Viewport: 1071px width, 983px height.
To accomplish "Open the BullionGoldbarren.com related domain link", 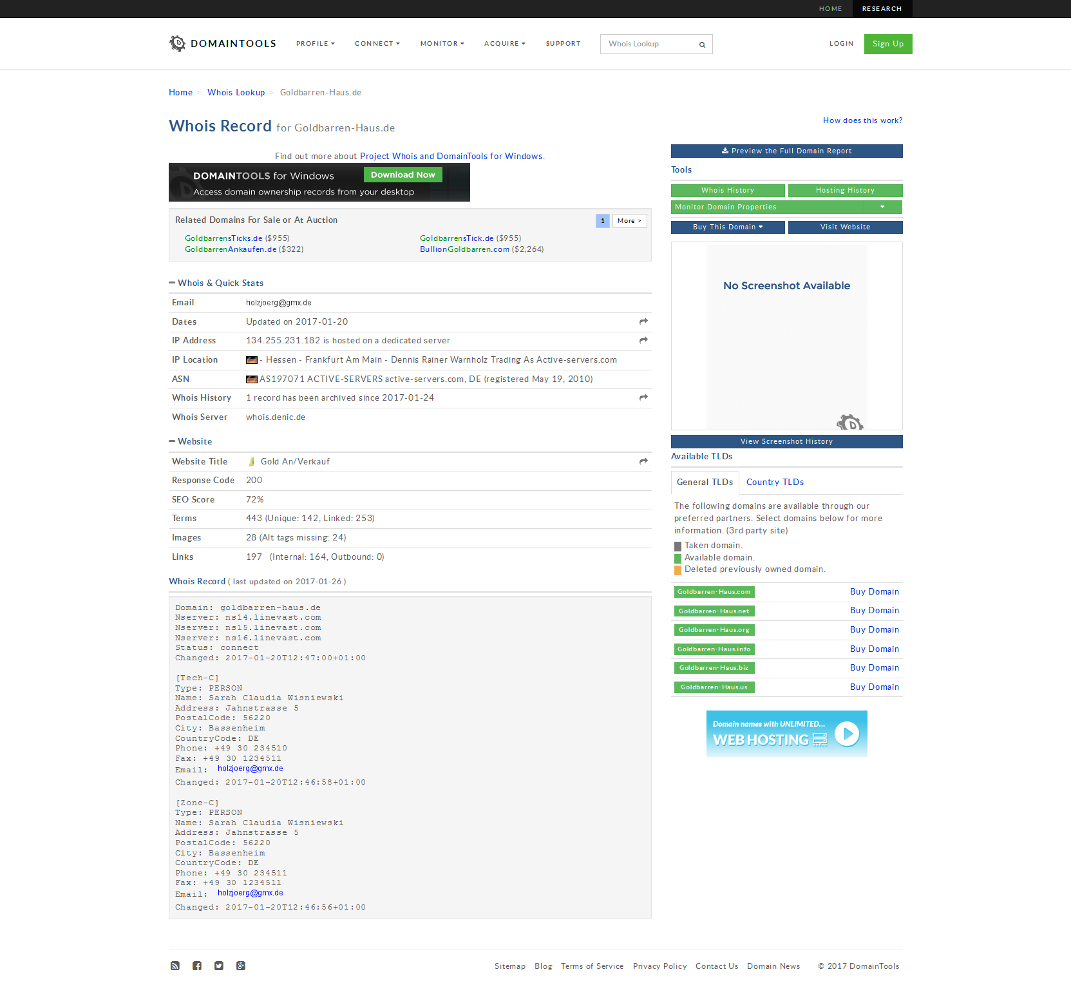I will (464, 249).
